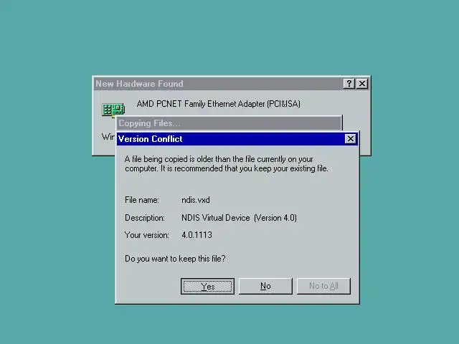
Task: Click the 4.0.1113 version number
Action: pos(197,235)
